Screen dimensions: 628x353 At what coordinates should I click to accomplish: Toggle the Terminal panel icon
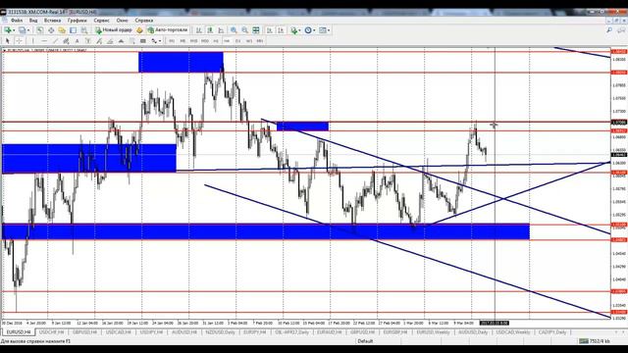[73, 30]
